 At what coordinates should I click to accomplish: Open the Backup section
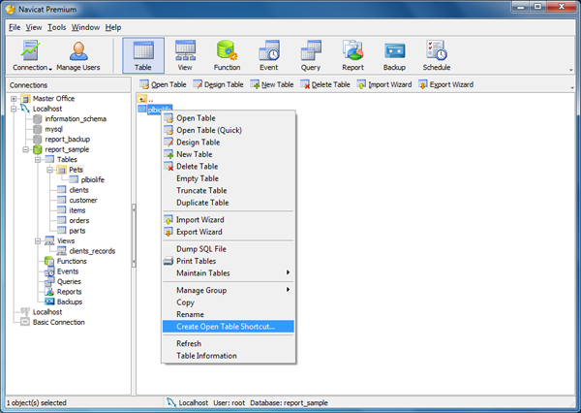point(394,55)
